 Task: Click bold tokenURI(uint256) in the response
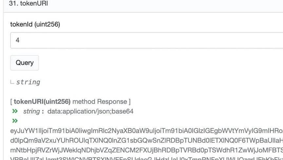(x=42, y=101)
